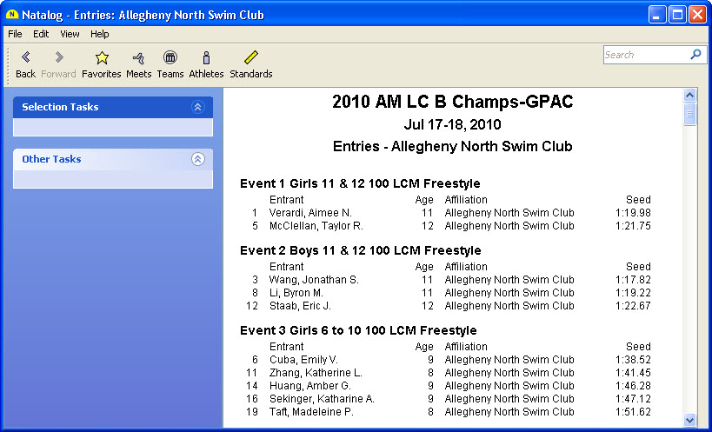Open Favorites star icon
Image resolution: width=712 pixels, height=432 pixels.
pos(102,58)
